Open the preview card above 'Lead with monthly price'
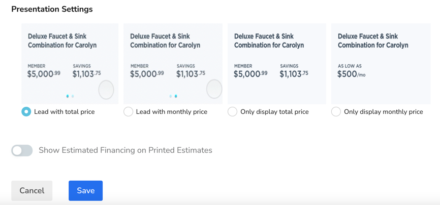Screen dimensions: 440x205 click(173, 56)
